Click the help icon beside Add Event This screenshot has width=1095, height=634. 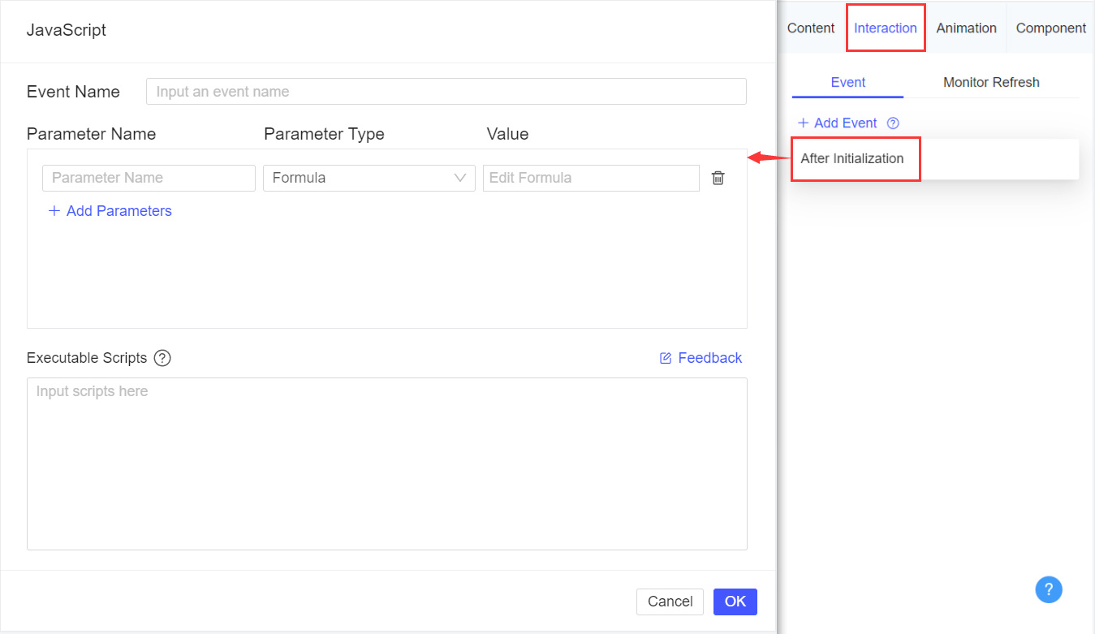[x=892, y=123]
